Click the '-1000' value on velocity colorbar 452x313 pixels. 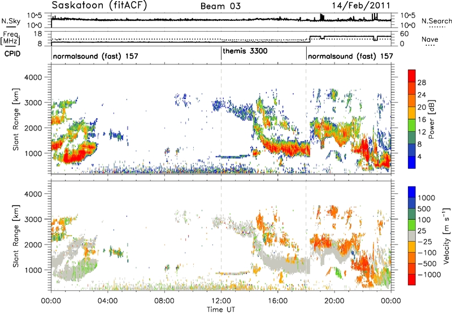point(429,275)
